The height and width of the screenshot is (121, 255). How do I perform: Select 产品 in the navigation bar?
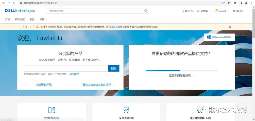8,19
